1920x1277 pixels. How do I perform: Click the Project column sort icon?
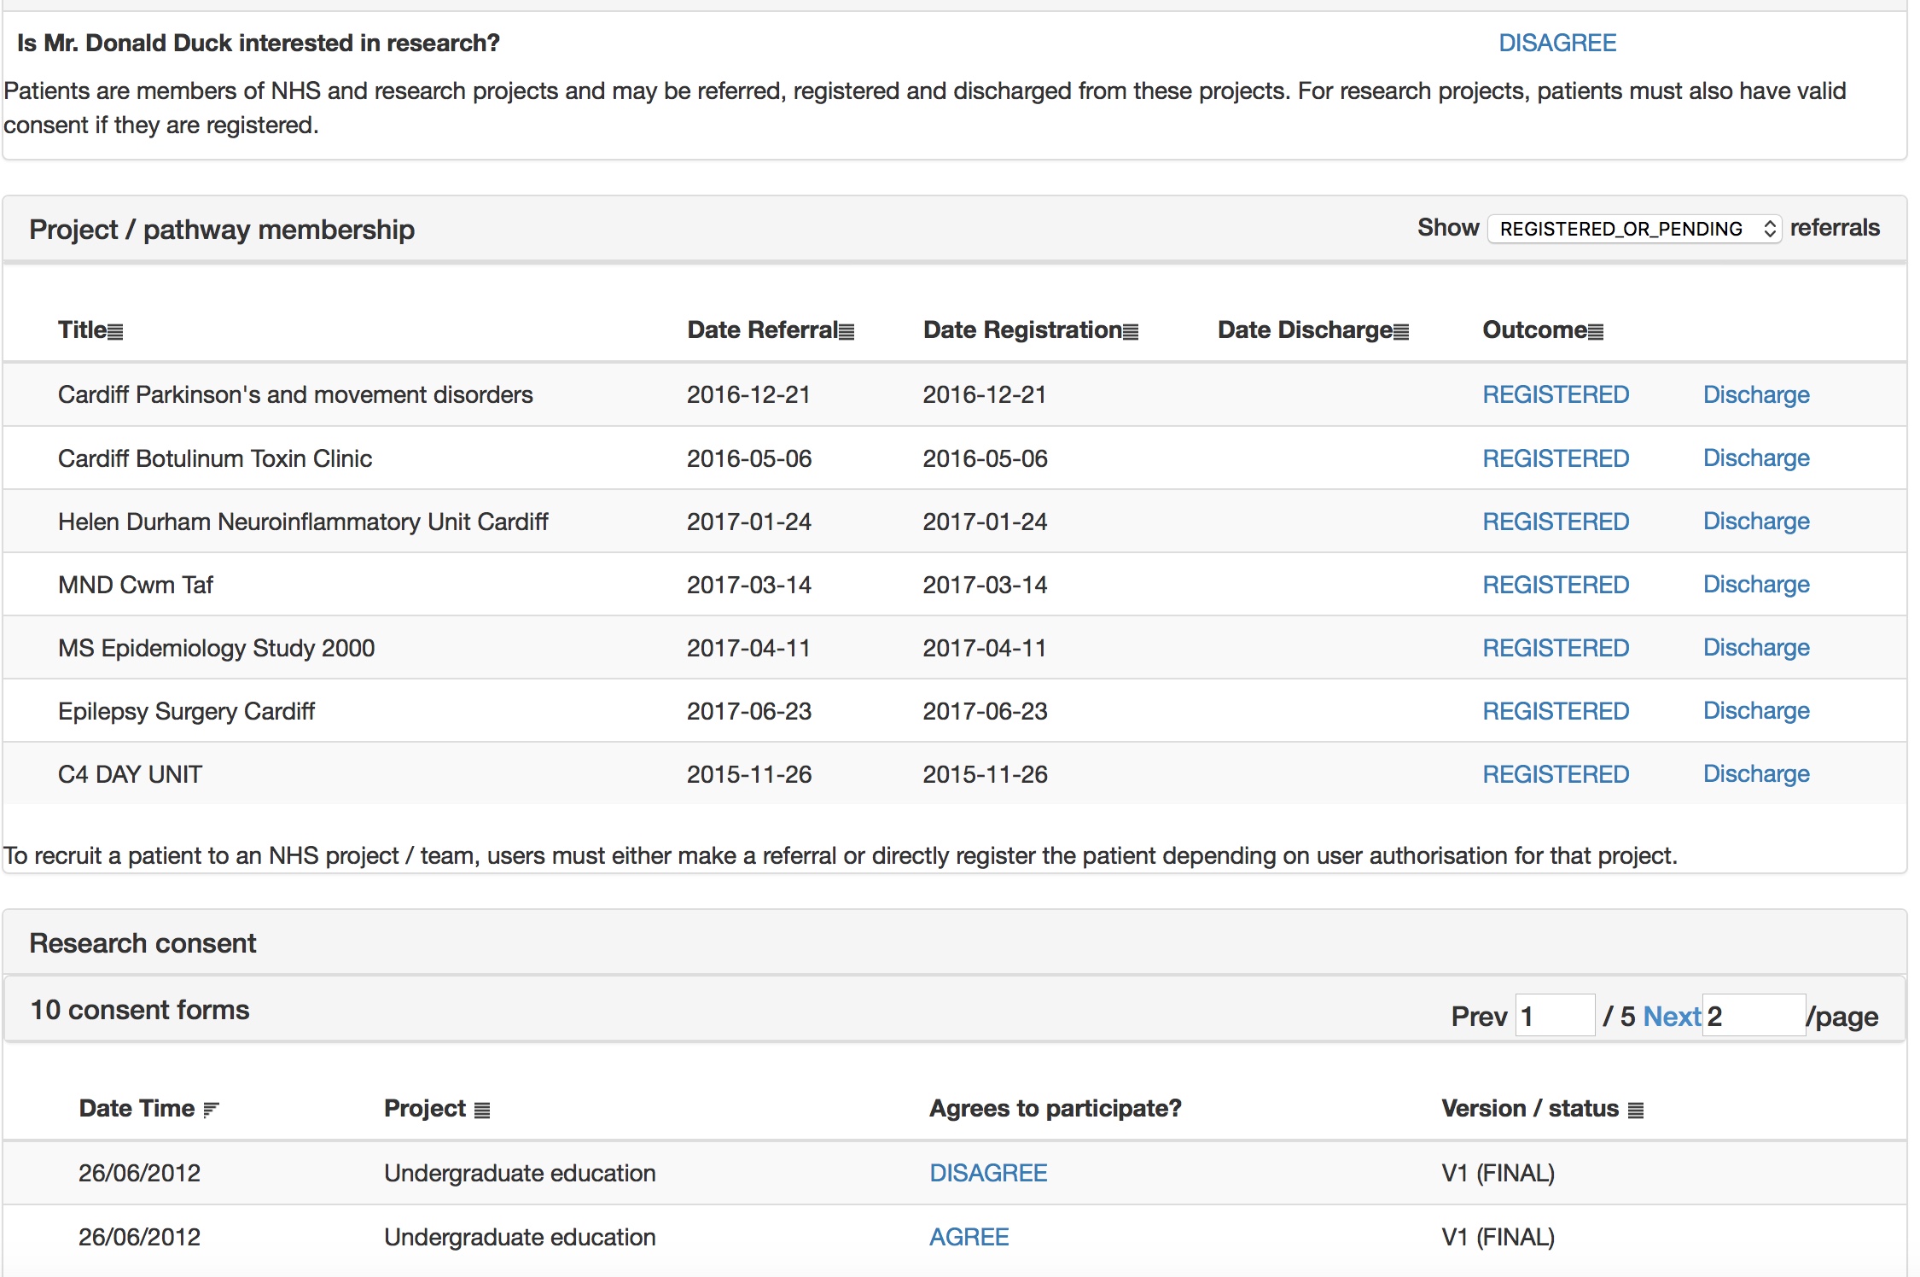tap(481, 1110)
